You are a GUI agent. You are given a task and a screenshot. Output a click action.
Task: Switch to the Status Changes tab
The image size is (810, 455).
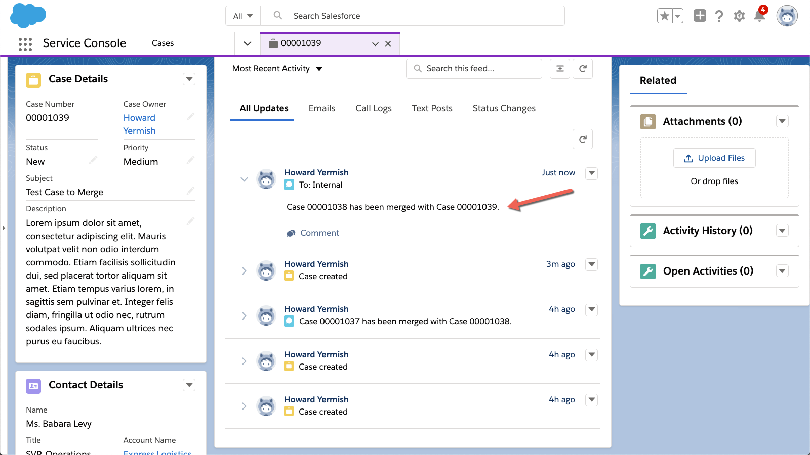pos(504,108)
